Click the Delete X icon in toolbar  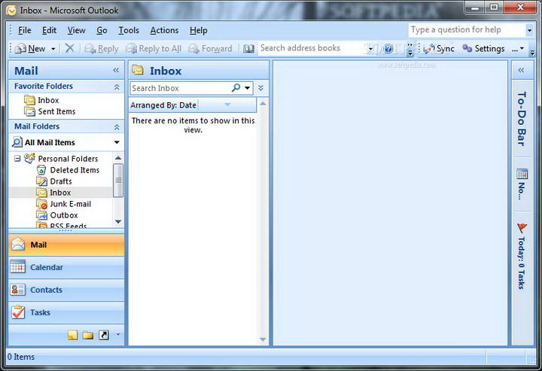(x=70, y=48)
